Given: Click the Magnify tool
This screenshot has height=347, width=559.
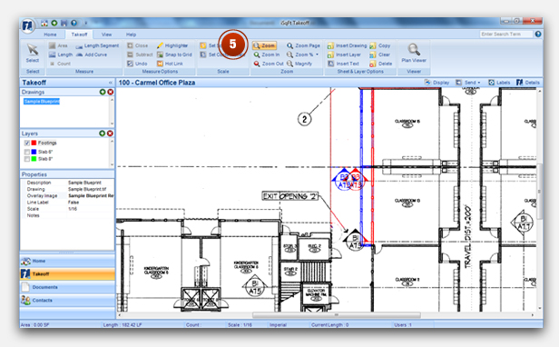Looking at the screenshot, I should 299,64.
